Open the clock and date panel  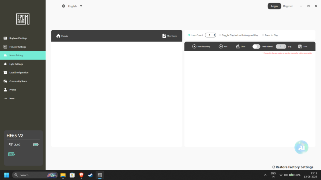[x=310, y=175]
